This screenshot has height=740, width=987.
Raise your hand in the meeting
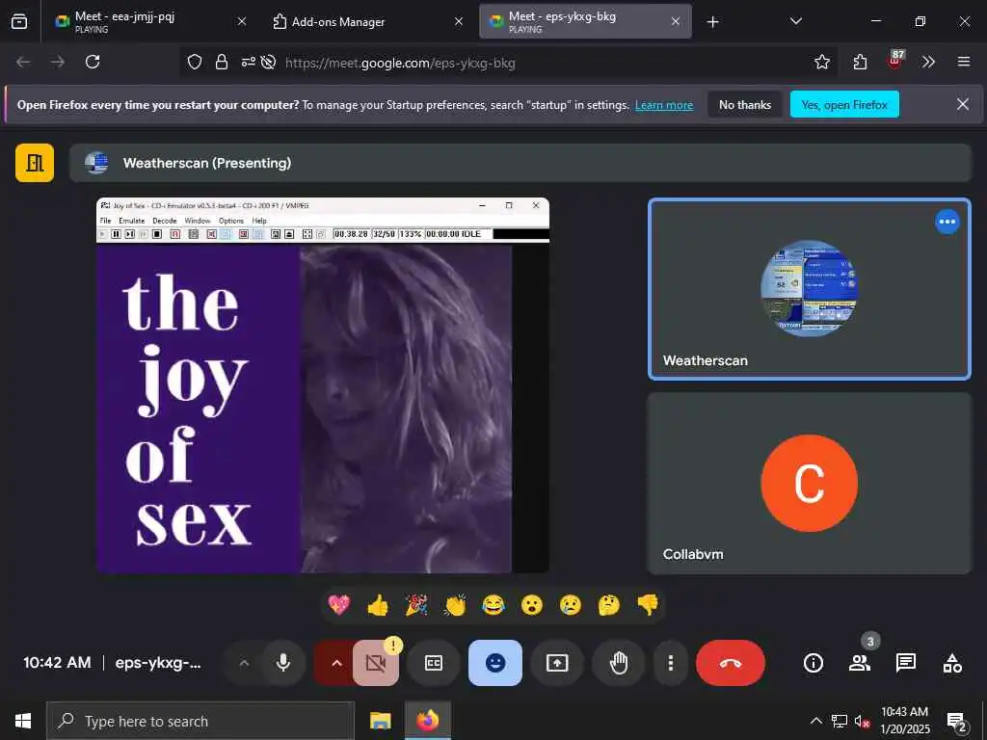[619, 663]
